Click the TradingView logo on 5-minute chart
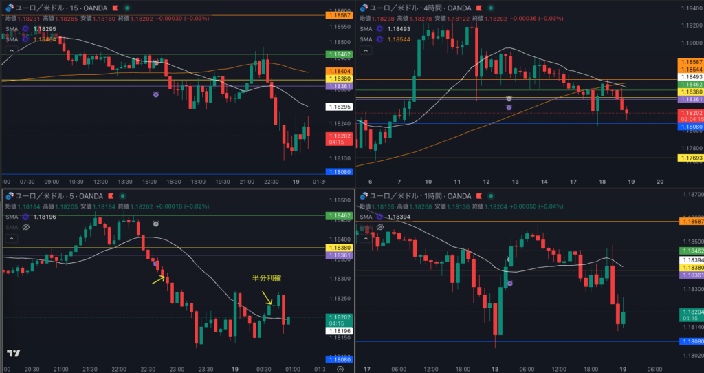 (x=14, y=354)
